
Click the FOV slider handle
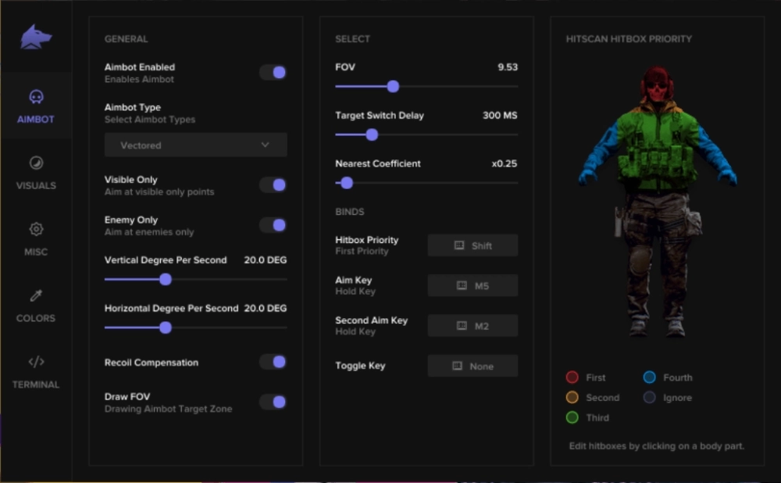click(393, 87)
